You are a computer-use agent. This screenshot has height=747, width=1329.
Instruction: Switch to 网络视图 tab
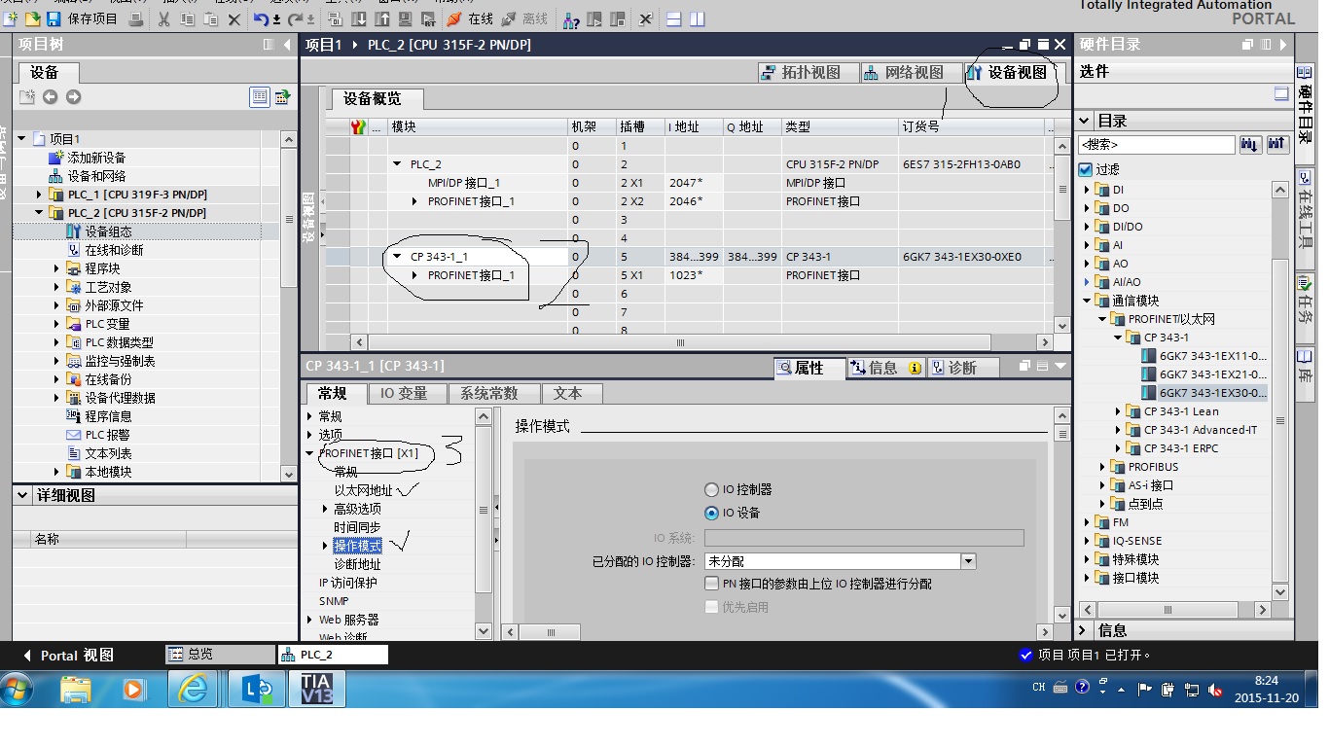tap(912, 73)
